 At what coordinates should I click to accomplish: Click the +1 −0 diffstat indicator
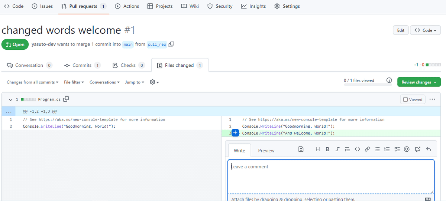(x=427, y=65)
